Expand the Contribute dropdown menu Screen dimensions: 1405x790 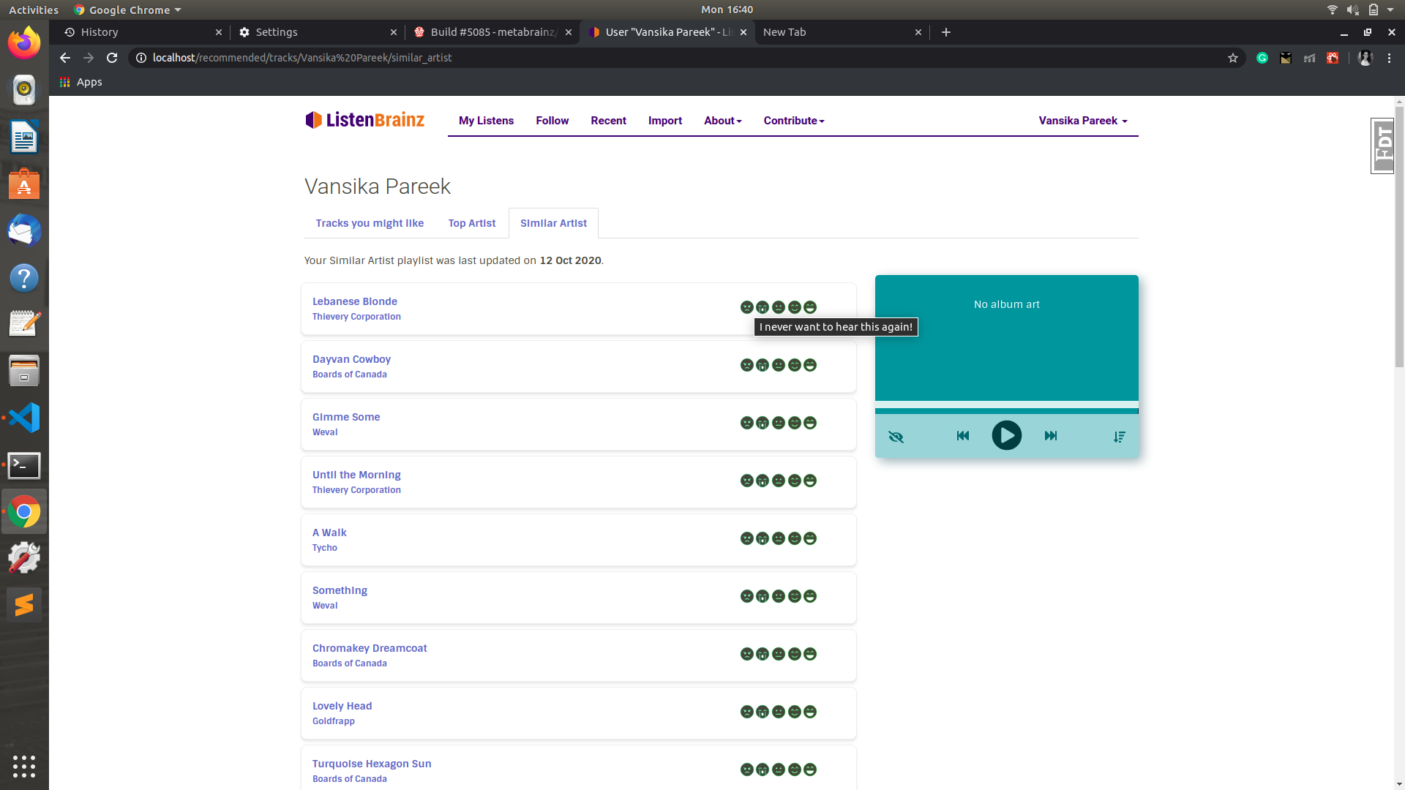[x=794, y=121]
